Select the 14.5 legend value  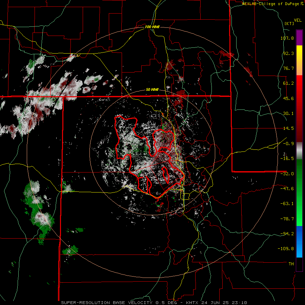click(288, 128)
